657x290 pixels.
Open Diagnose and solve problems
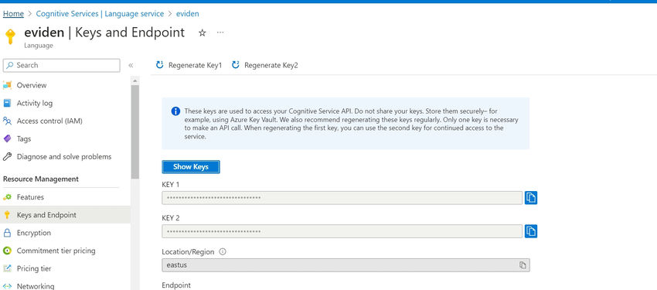63,157
